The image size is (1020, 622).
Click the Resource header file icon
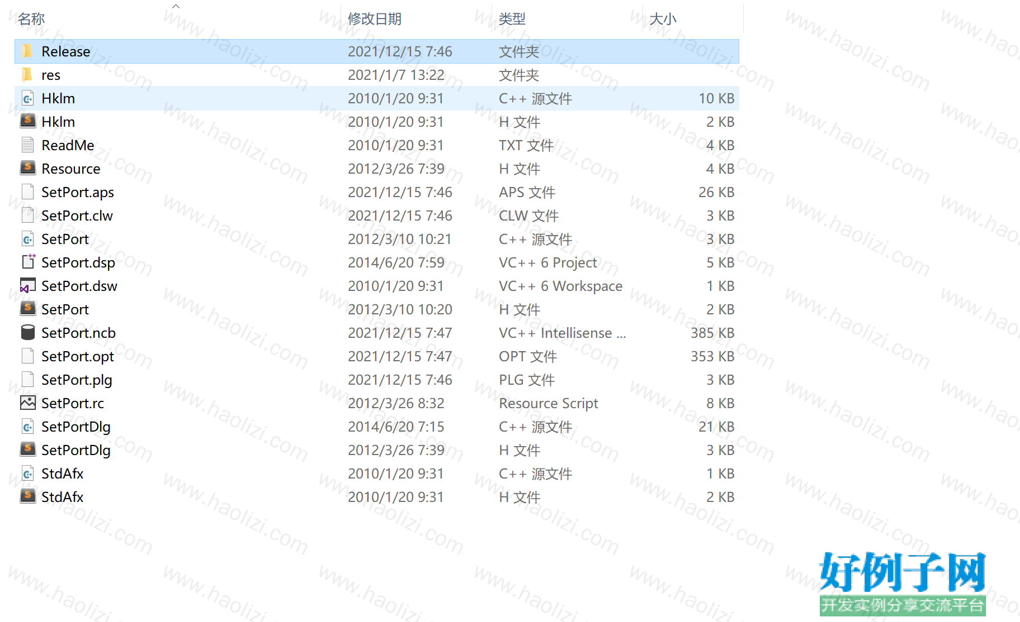click(x=27, y=169)
